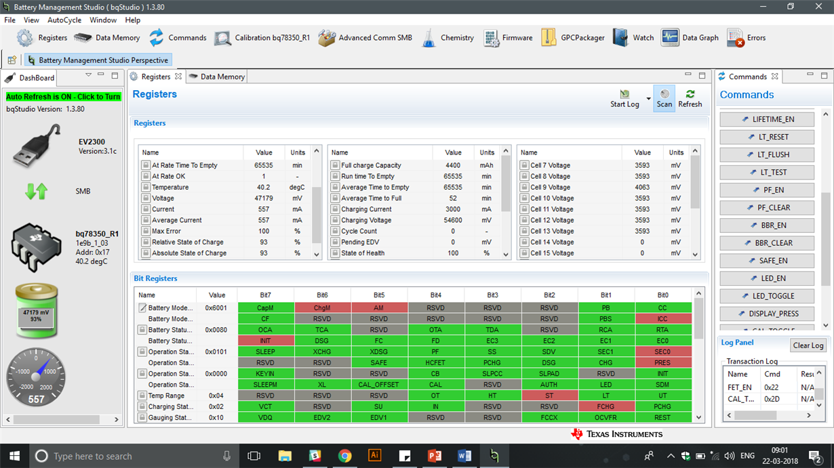Open File Explorer in taskbar
This screenshot has height=468, width=834.
click(x=284, y=456)
